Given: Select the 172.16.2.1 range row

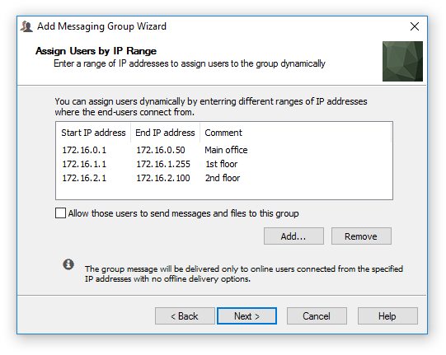Looking at the screenshot, I should click(224, 178).
